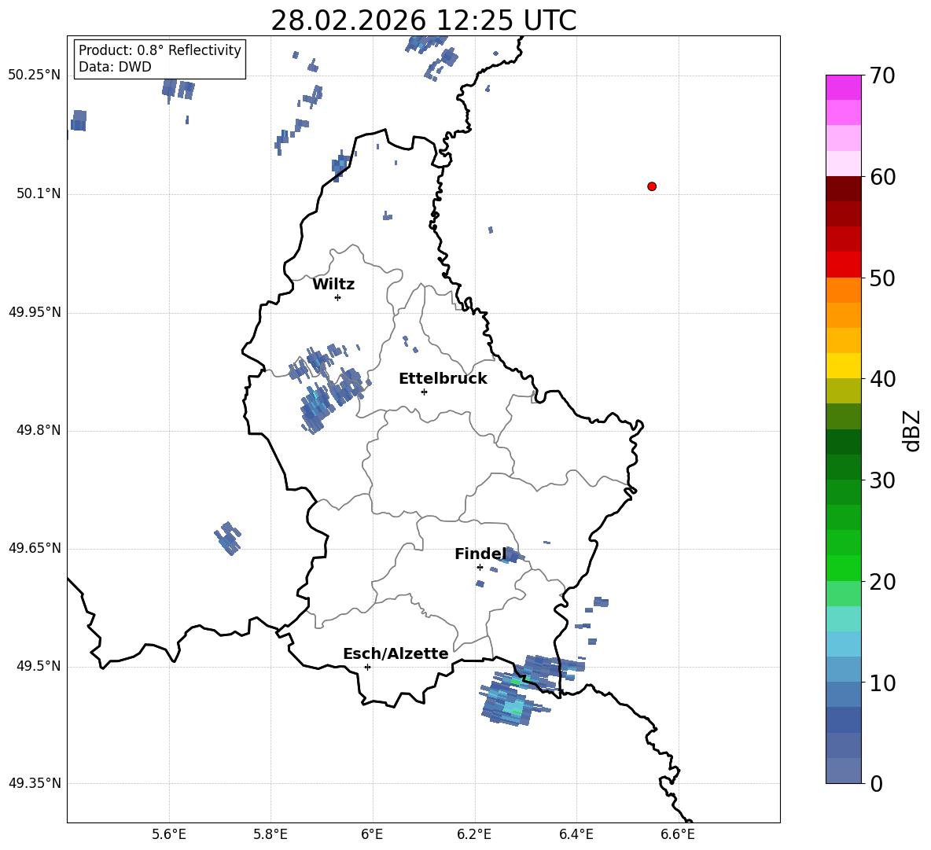Click the dBZ colorbar axis label
Image resolution: width=931 pixels, height=850 pixels.
pyautogui.click(x=913, y=430)
